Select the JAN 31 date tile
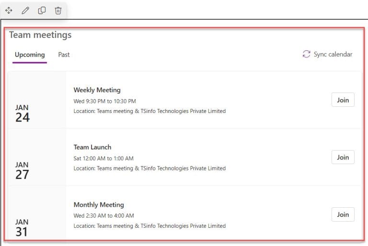368x246 pixels. coord(37,213)
